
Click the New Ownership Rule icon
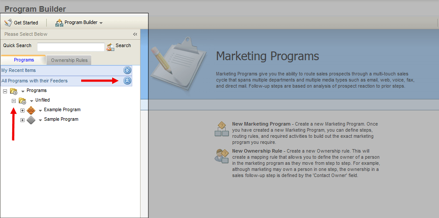click(x=222, y=156)
